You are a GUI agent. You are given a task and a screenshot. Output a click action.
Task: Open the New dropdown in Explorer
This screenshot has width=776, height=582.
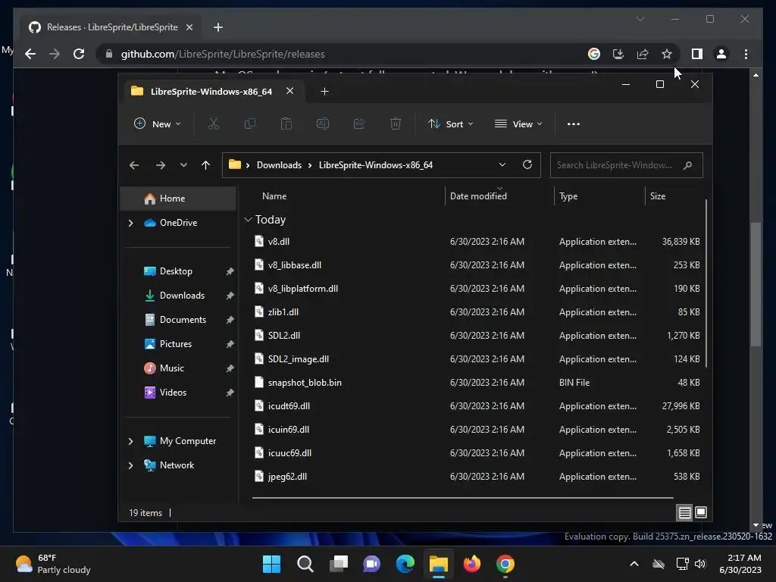coord(158,124)
